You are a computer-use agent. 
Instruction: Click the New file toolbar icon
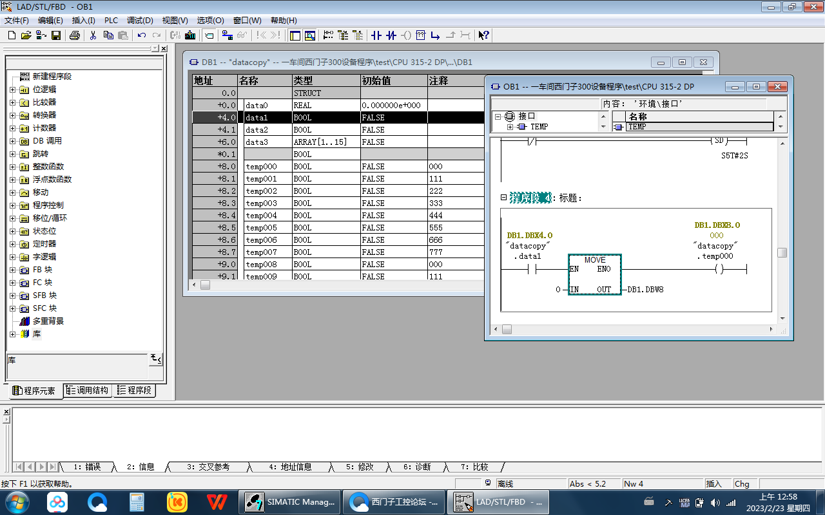click(12, 35)
